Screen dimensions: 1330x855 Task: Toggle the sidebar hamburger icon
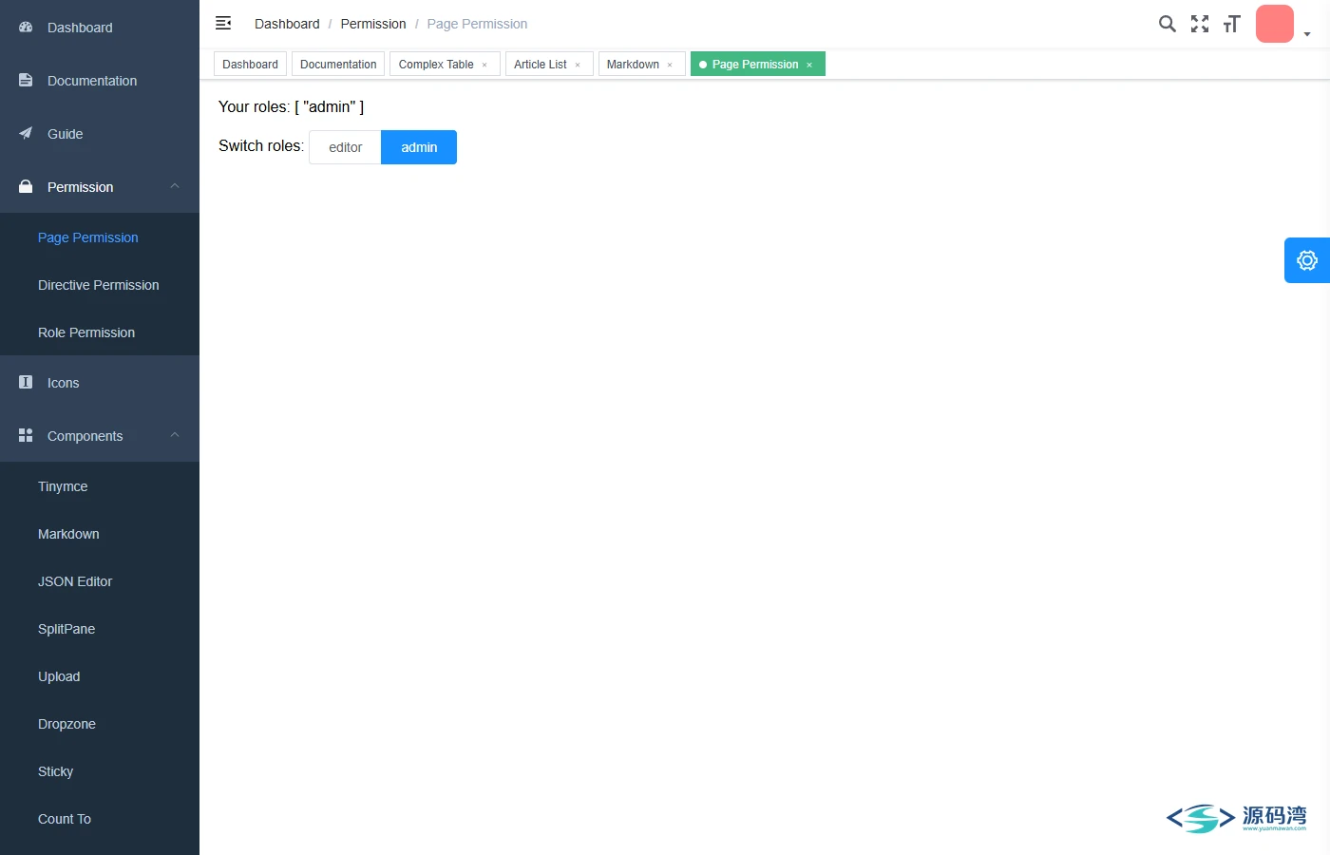(223, 23)
